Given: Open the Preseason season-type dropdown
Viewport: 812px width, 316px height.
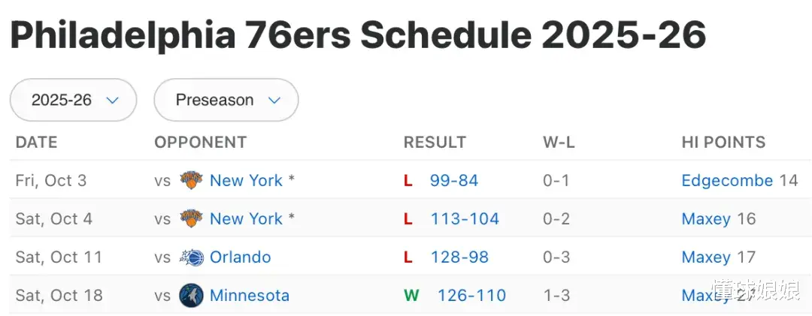Looking at the screenshot, I should coord(226,100).
